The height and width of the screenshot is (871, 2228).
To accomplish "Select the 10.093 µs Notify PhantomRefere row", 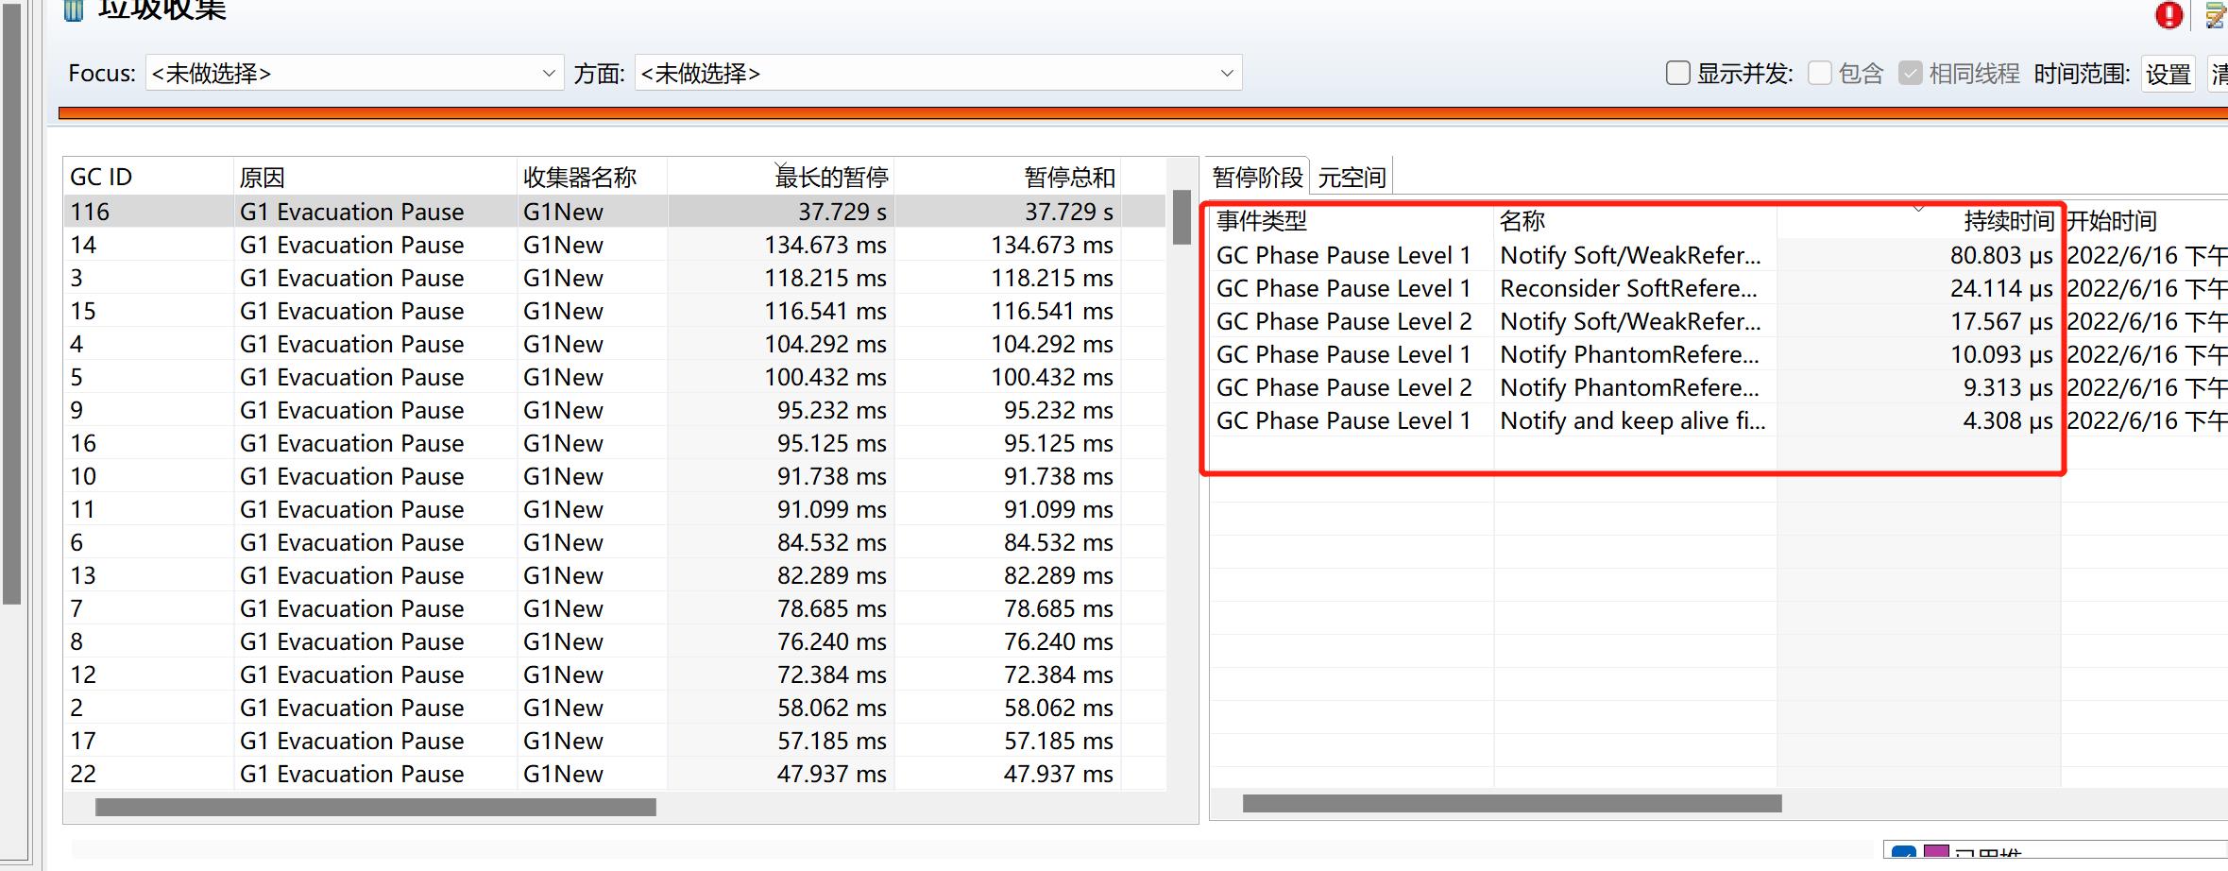I will pyautogui.click(x=1719, y=354).
